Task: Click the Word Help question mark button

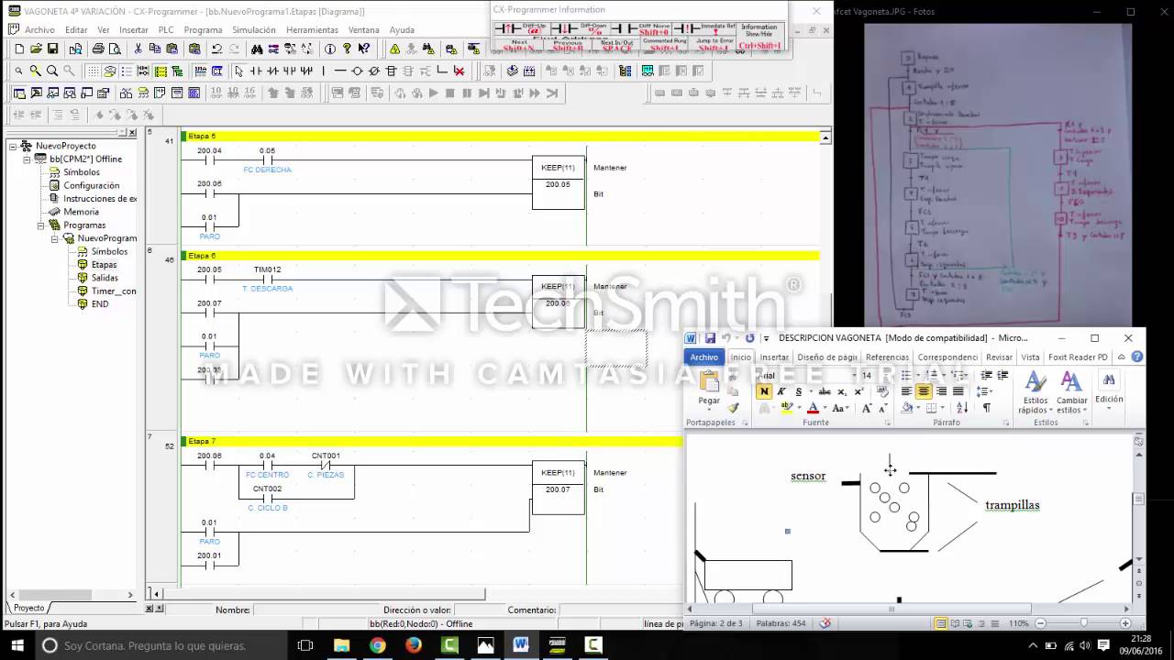Action: click(x=1136, y=357)
